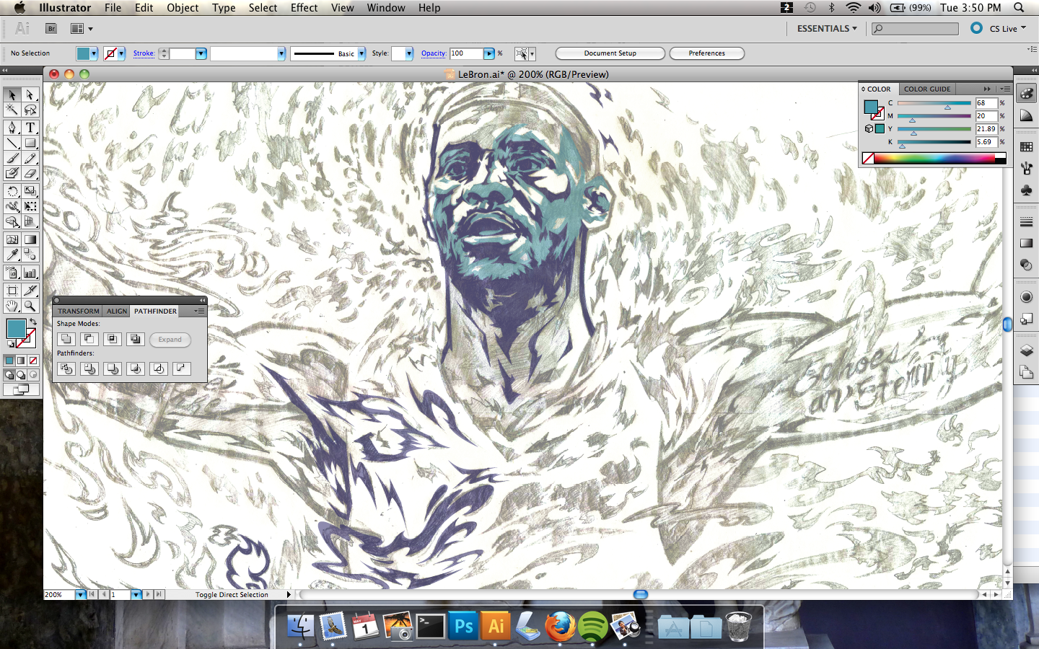Select the Magic Wand tool
The width and height of the screenshot is (1039, 649).
coord(12,110)
